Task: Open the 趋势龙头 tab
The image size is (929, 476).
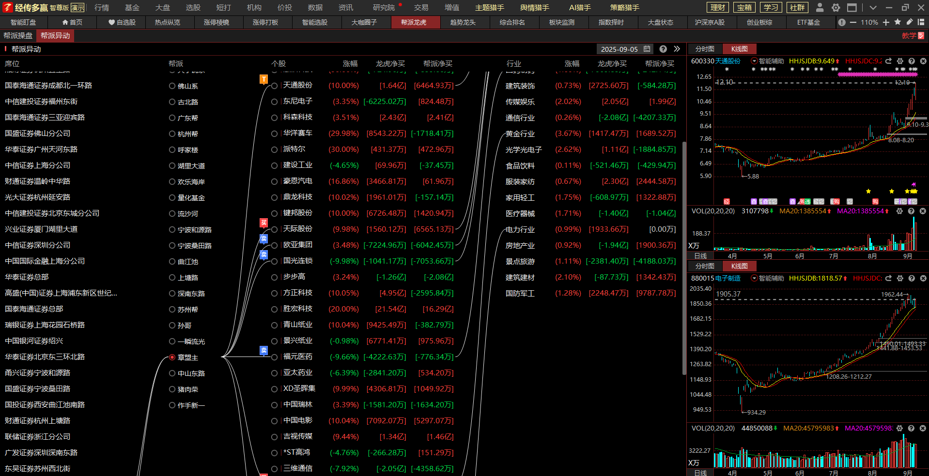Action: coord(463,22)
